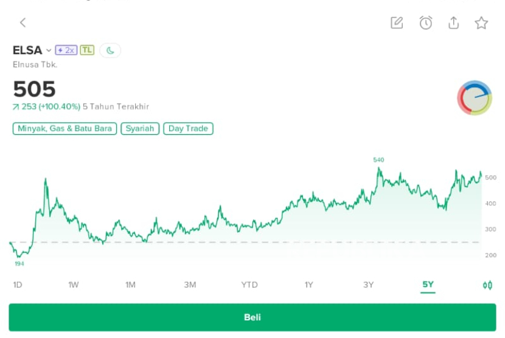The image size is (505, 338).
Task: Tap the TL badge next to ELSA
Action: tap(87, 50)
